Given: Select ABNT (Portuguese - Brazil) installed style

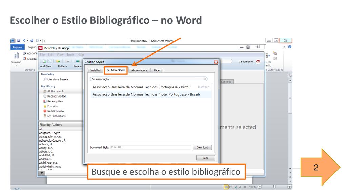Looking at the screenshot, I should pyautogui.click(x=151, y=87).
